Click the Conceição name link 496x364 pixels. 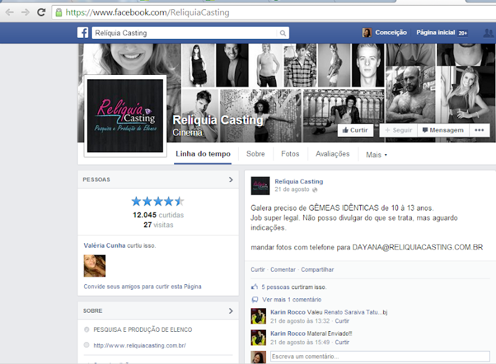click(x=391, y=33)
